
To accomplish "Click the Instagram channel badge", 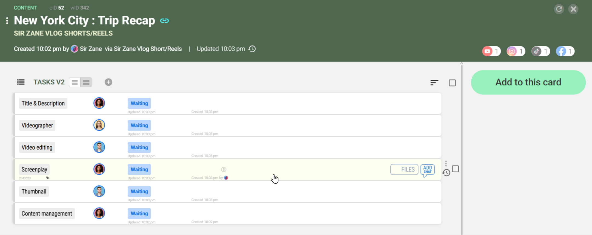I will (516, 51).
